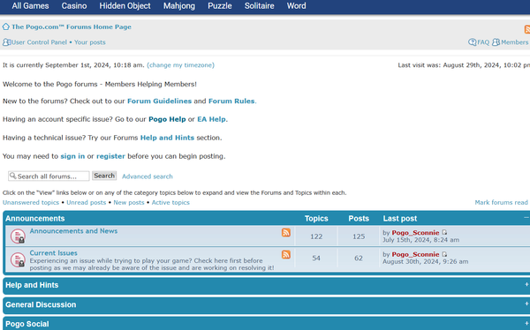The width and height of the screenshot is (530, 330).
Task: Collapse the Announcements category with the minus toggle
Action: point(526,218)
